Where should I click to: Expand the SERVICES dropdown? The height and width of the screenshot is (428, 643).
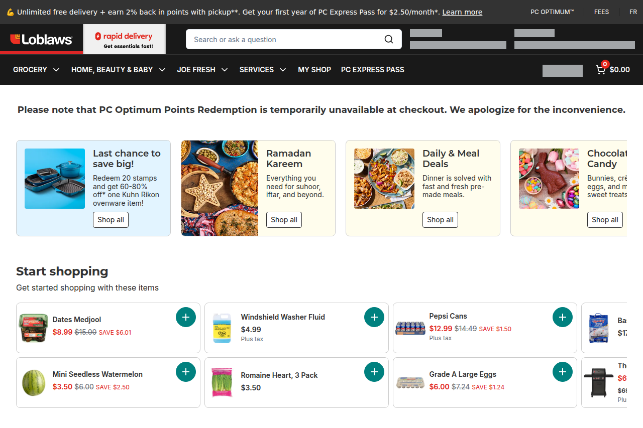point(262,69)
